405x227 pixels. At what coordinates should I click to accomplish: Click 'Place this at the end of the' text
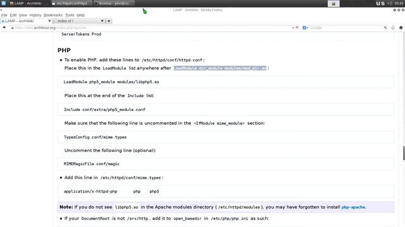click(94, 95)
